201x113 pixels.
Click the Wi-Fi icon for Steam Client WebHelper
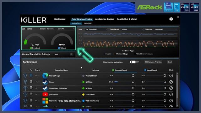tap(25, 89)
